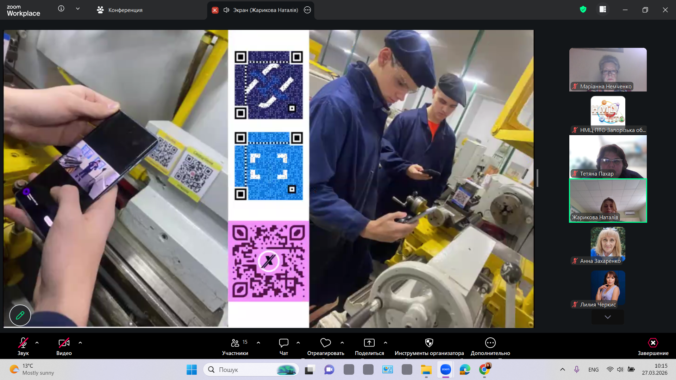Open the Участники participants list
This screenshot has width=676, height=380.
click(x=235, y=343)
